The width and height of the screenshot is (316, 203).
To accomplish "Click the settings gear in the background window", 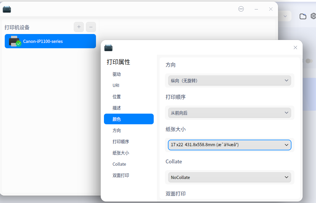I will (x=313, y=16).
